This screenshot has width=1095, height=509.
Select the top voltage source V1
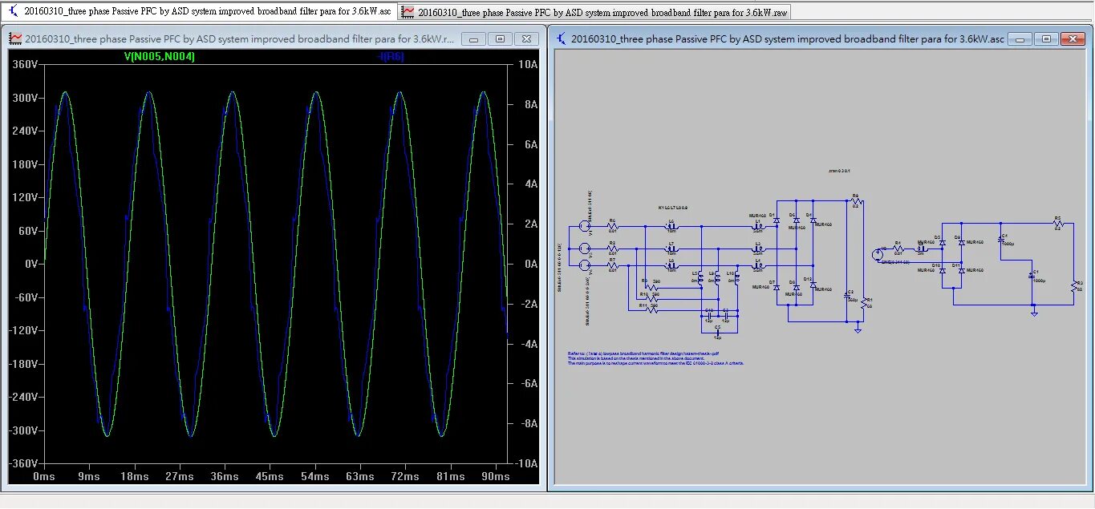point(585,226)
